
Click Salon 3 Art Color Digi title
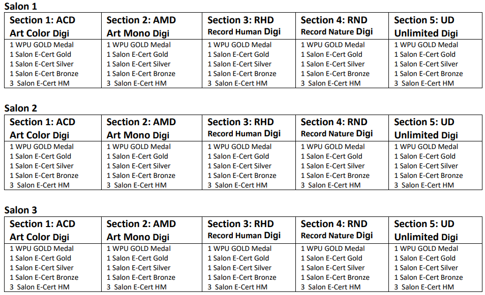pos(39,237)
